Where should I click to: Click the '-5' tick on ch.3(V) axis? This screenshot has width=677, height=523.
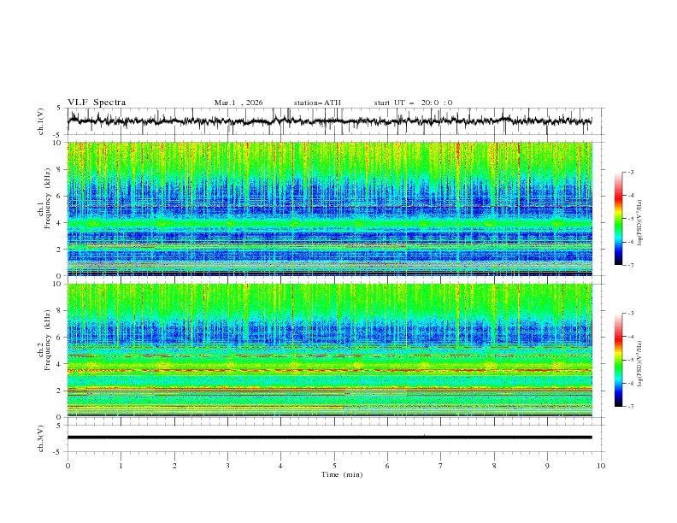pos(58,452)
